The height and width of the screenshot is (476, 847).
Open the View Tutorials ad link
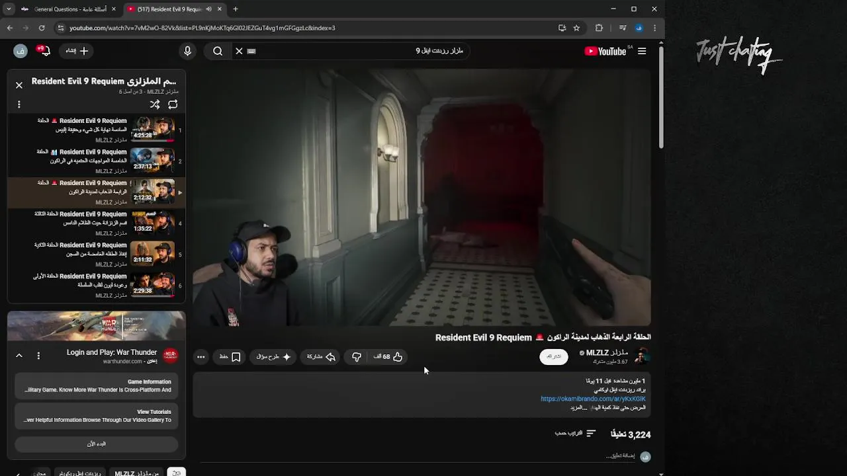point(97,416)
